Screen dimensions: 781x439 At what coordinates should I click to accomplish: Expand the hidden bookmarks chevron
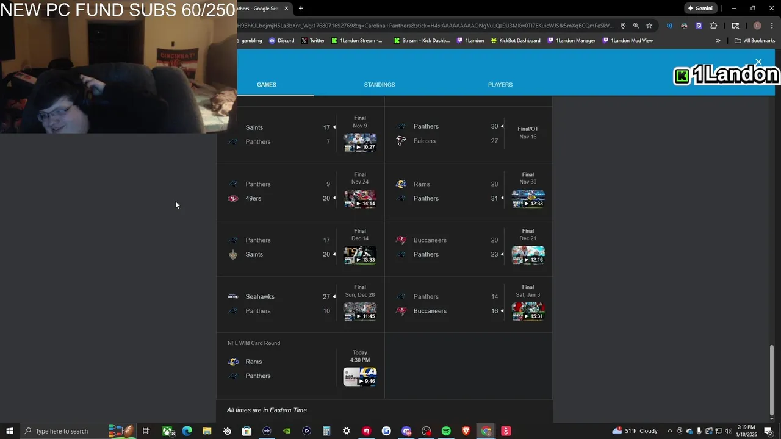[718, 41]
